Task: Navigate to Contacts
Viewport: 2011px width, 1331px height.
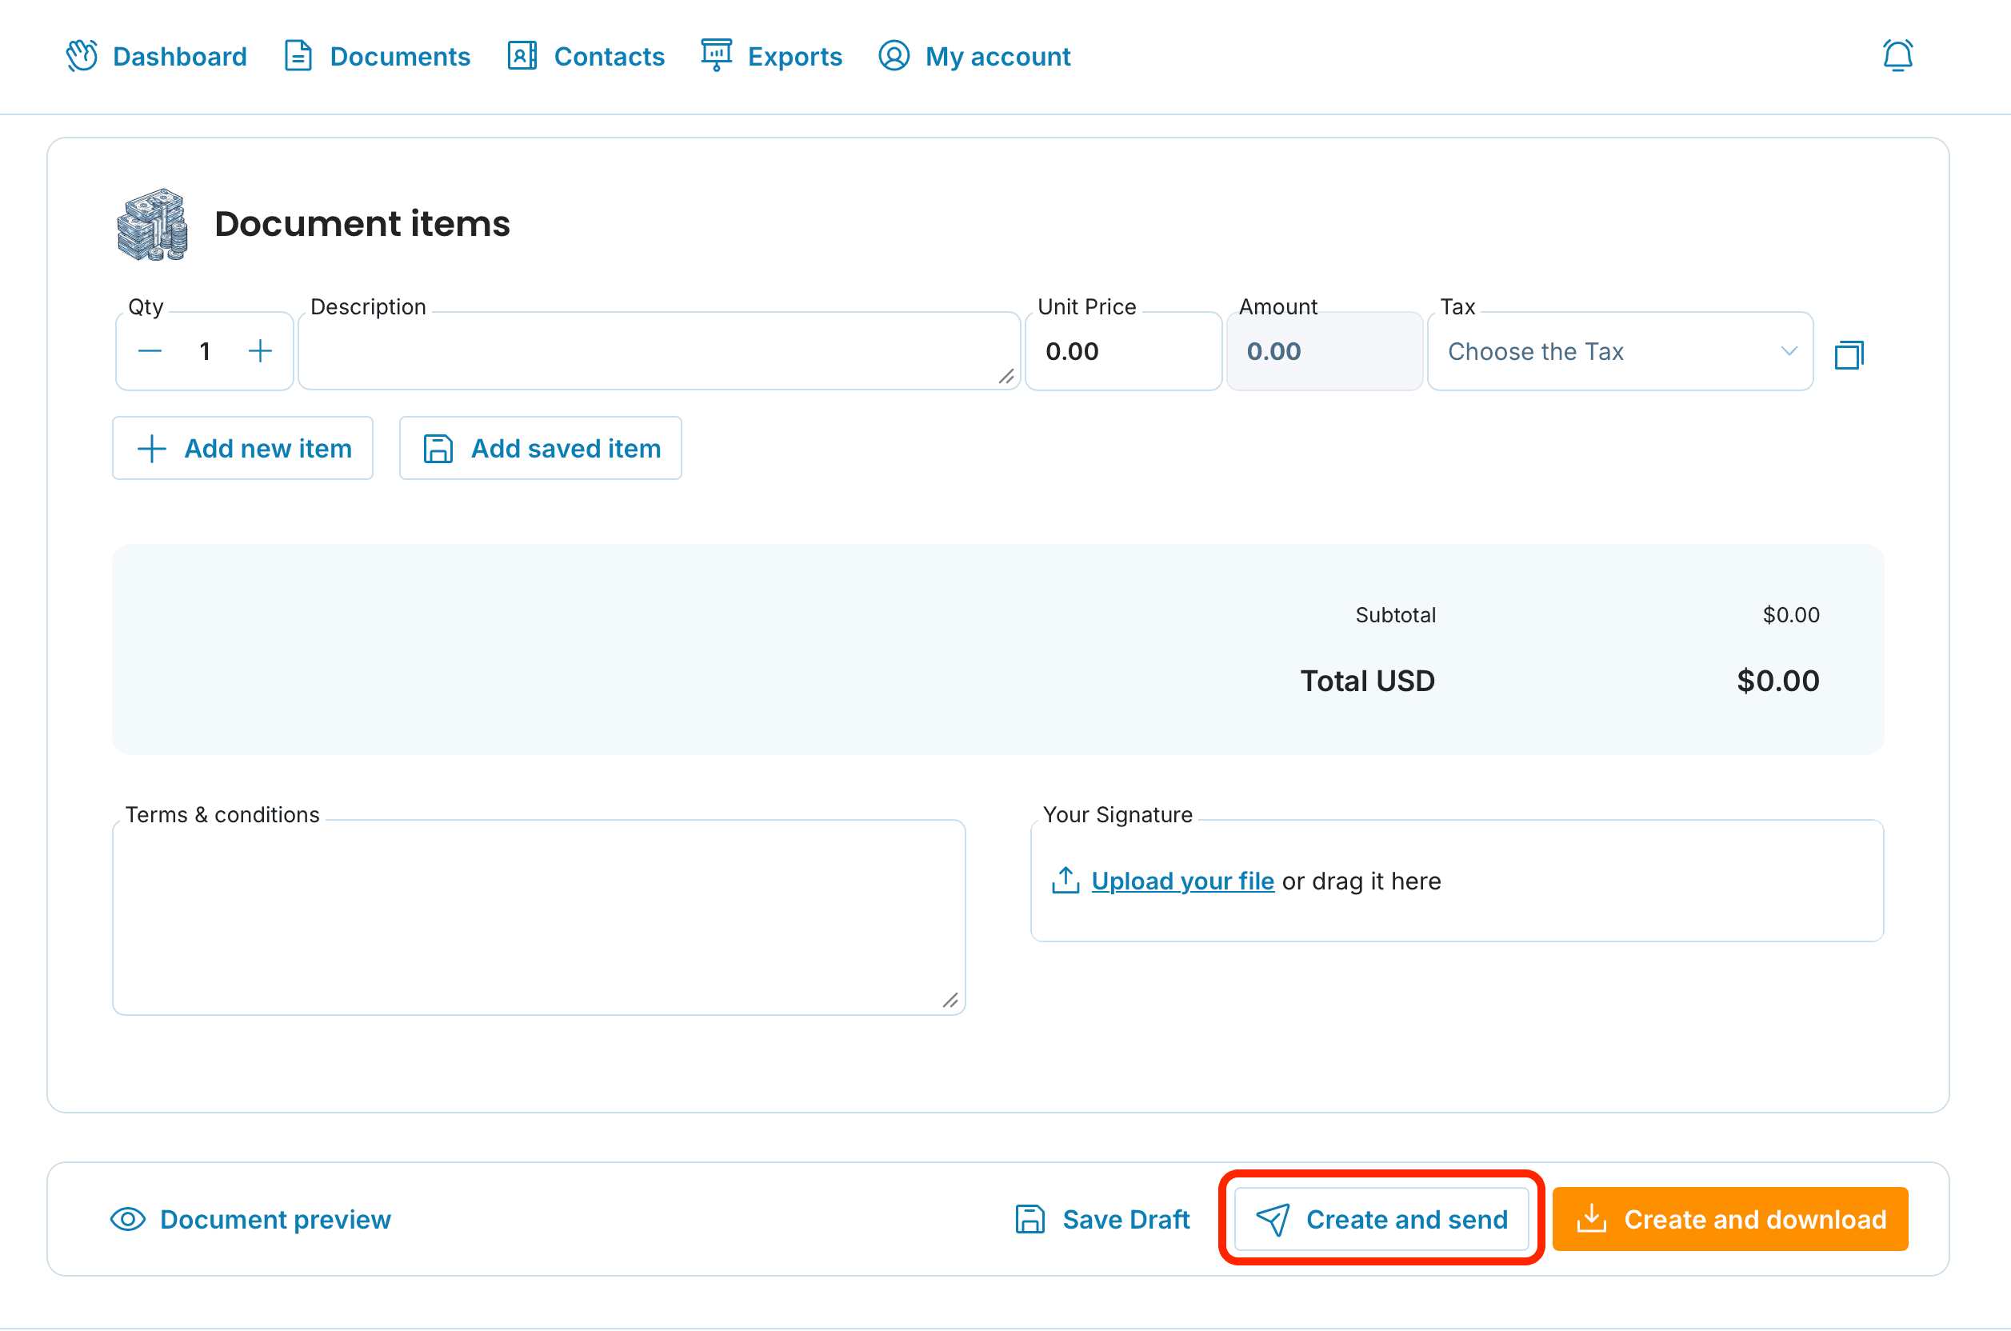Action: click(x=586, y=56)
